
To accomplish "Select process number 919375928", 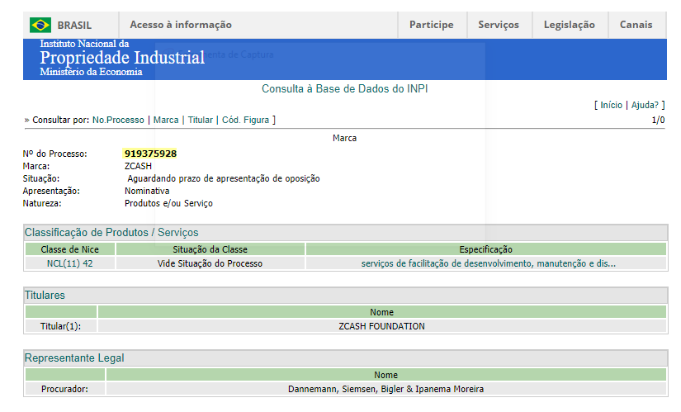I will [x=150, y=154].
